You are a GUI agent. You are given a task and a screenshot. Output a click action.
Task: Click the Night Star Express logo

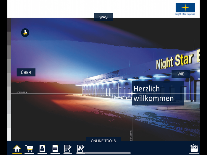pos(185,9)
